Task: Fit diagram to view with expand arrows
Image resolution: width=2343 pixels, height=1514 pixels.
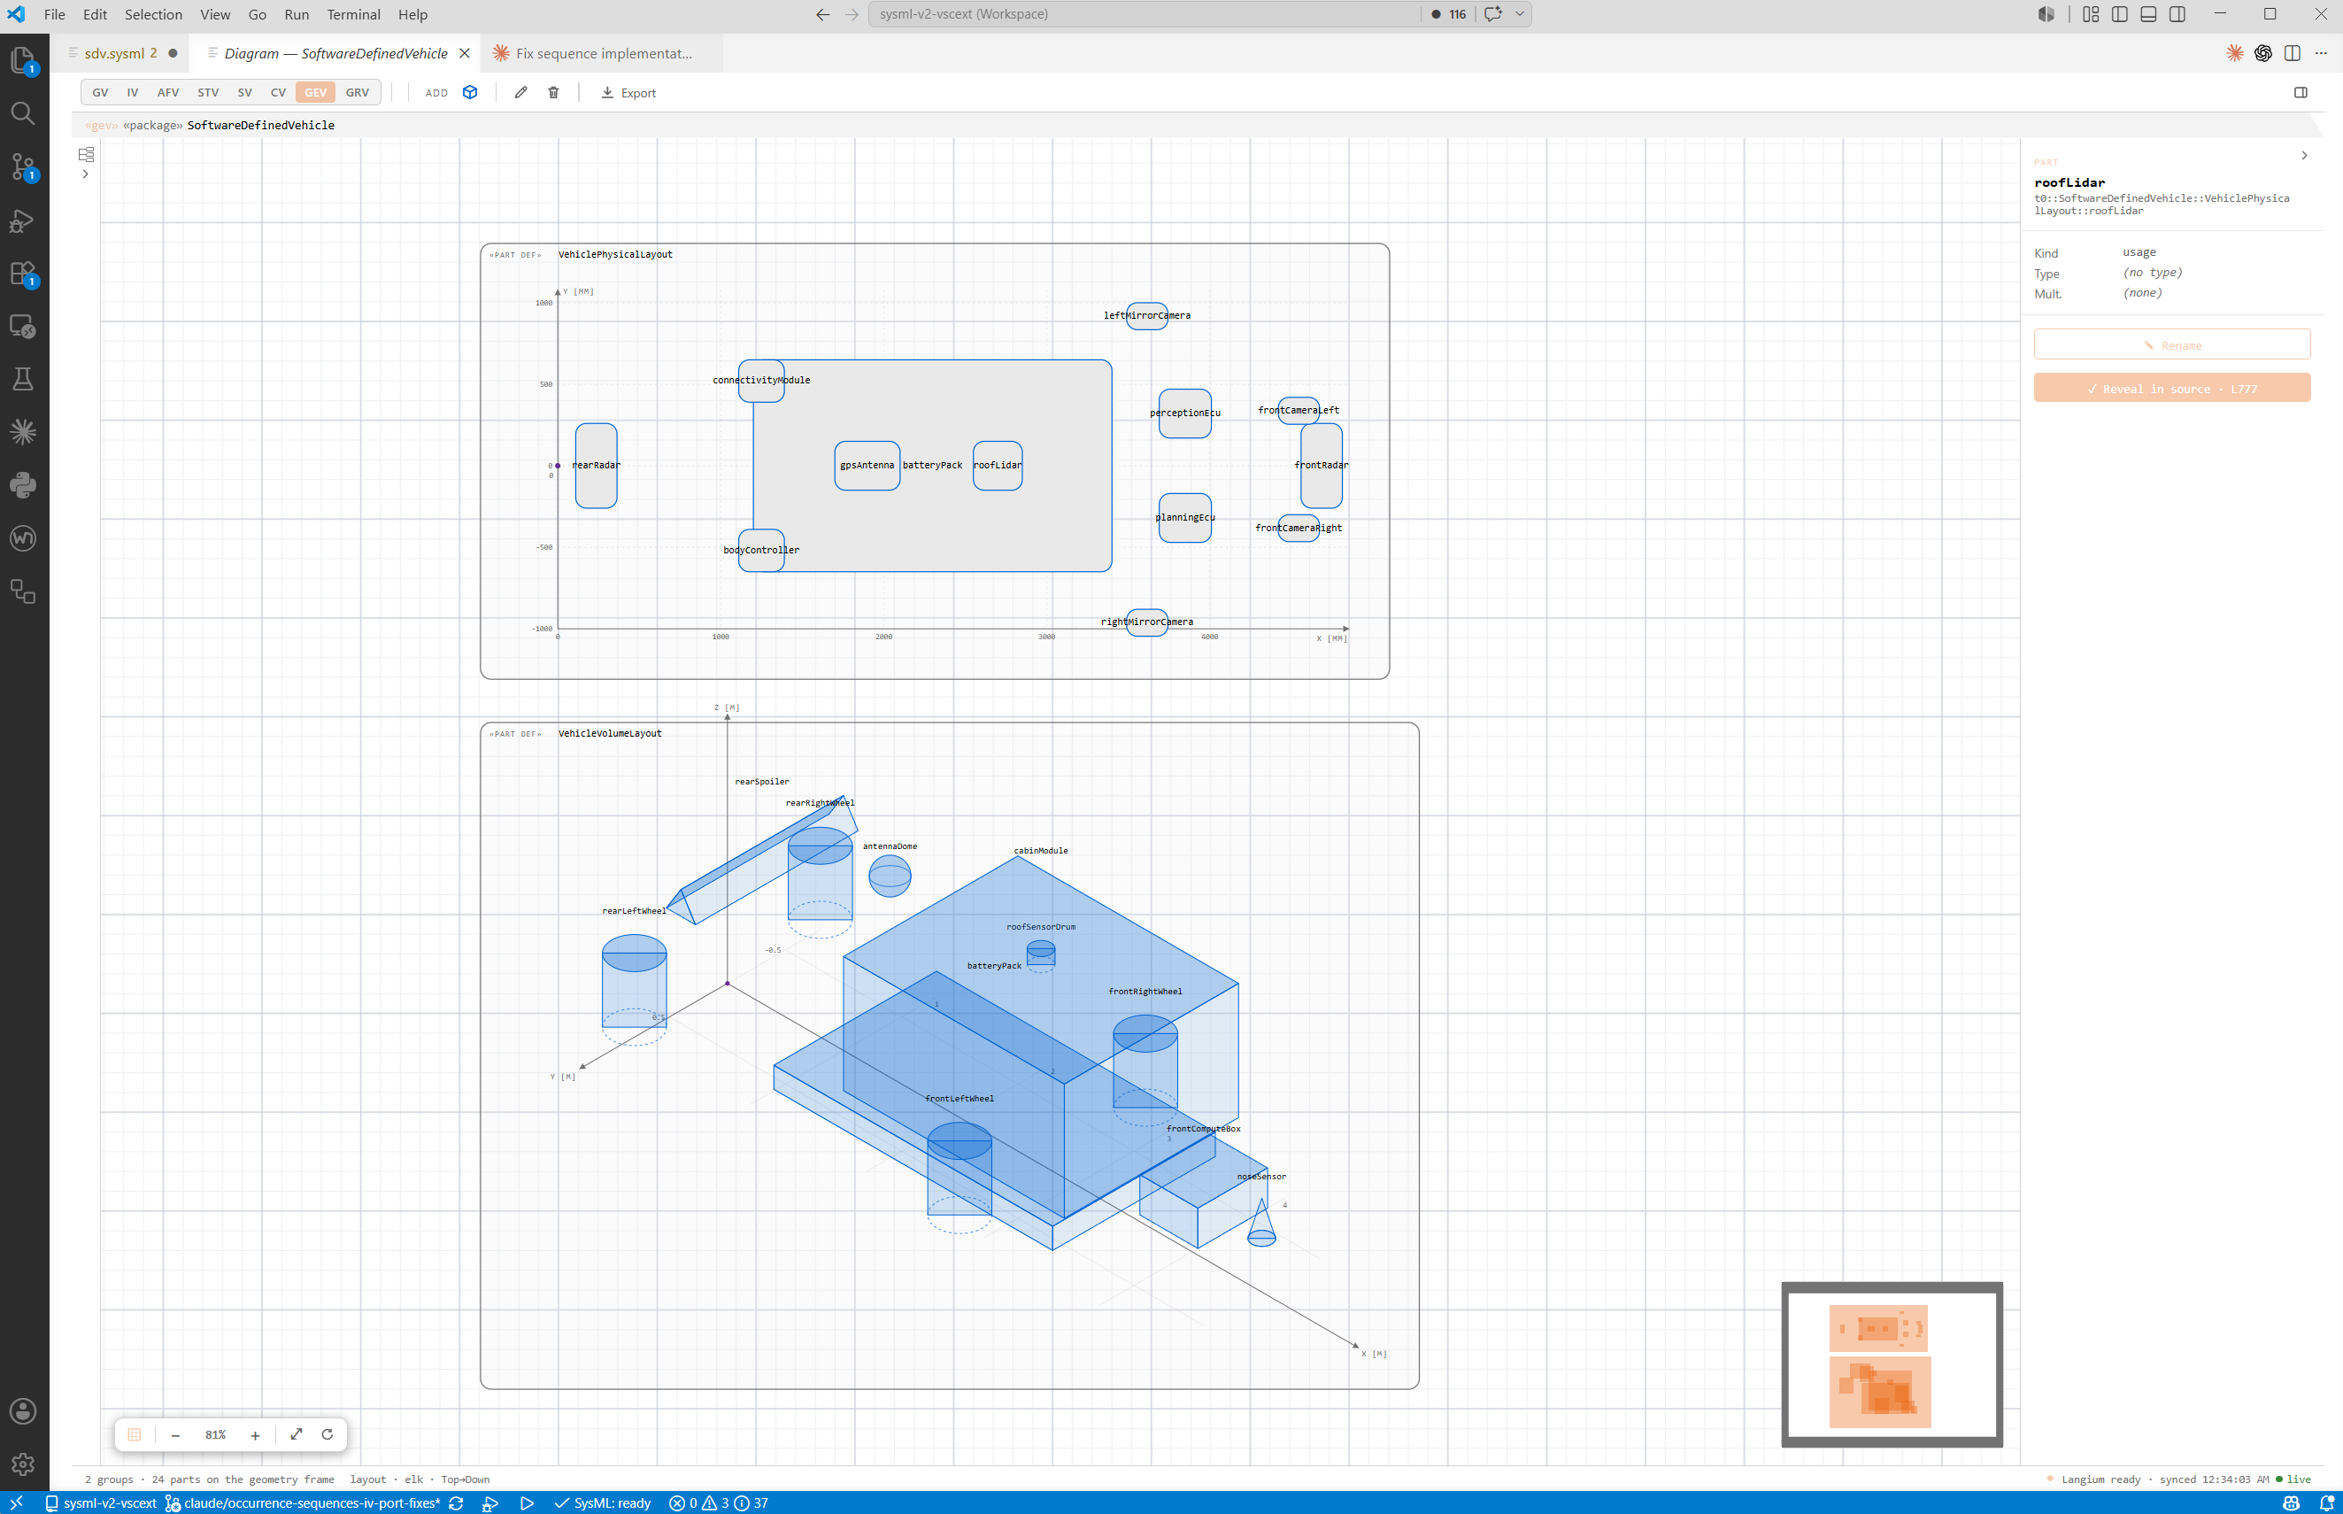Action: pyautogui.click(x=296, y=1434)
